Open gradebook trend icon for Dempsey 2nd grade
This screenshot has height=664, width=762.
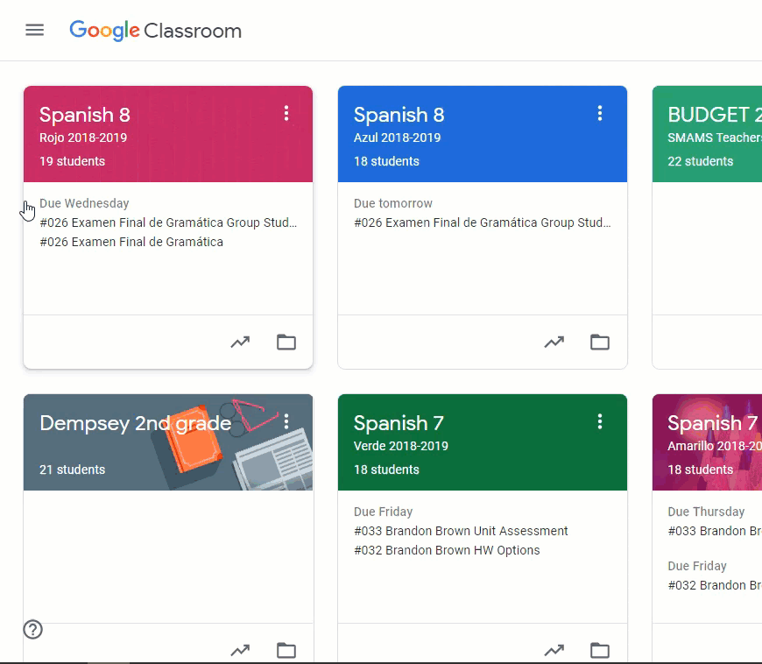240,650
